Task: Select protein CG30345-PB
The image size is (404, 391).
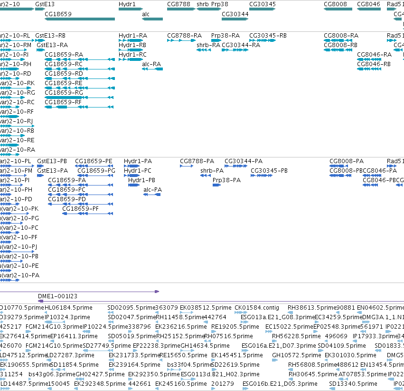Action: (x=269, y=171)
